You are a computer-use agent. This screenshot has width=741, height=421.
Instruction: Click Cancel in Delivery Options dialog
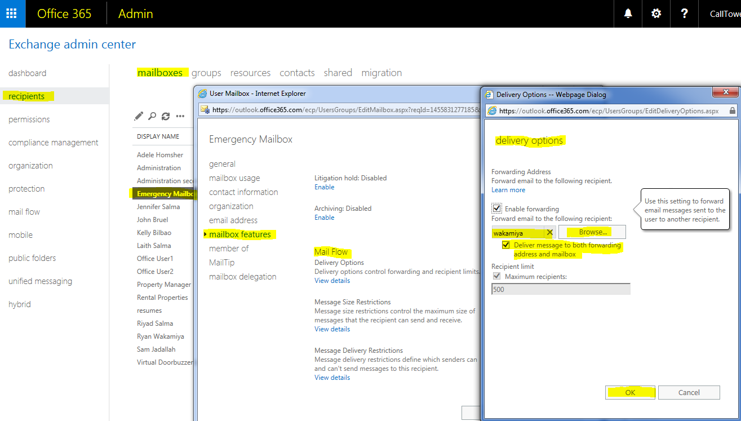click(689, 392)
